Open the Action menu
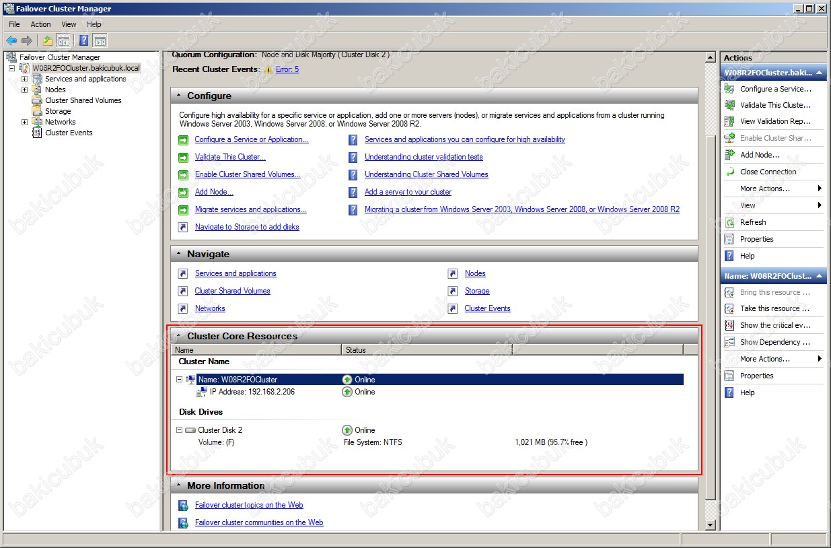Viewport: 831px width, 548px height. (40, 24)
